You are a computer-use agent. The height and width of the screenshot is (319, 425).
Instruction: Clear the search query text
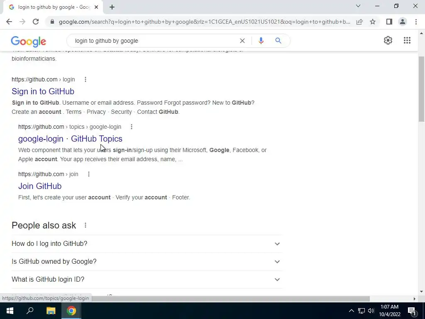242,41
